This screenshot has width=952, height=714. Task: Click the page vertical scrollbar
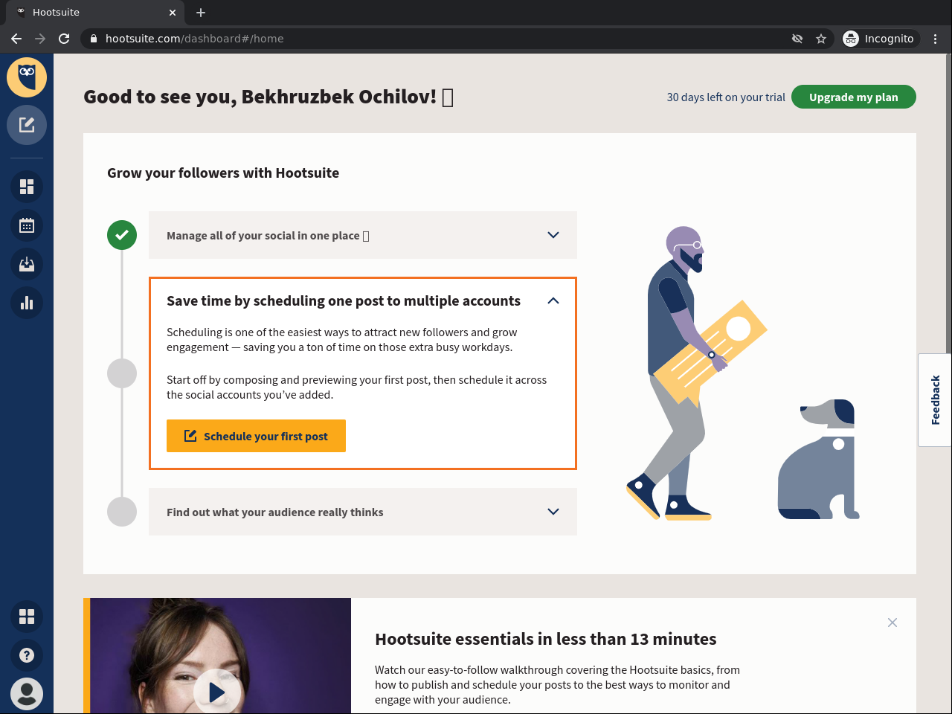(x=949, y=204)
